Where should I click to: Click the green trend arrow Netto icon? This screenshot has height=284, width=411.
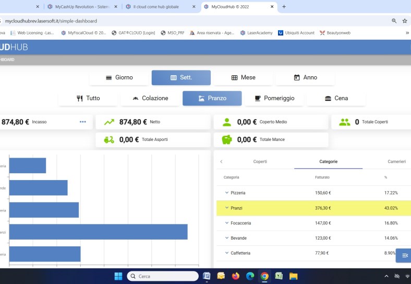coord(109,122)
